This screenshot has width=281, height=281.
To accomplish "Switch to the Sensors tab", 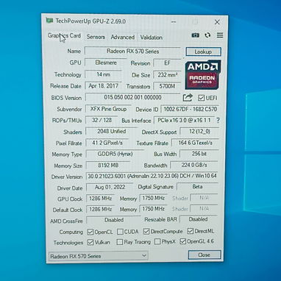I will (96, 37).
